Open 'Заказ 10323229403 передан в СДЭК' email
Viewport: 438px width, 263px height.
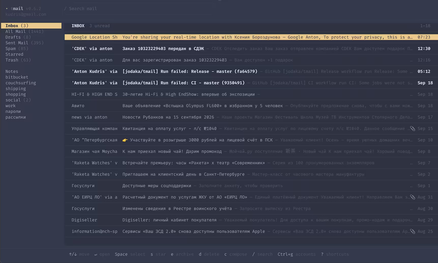(x=251, y=48)
